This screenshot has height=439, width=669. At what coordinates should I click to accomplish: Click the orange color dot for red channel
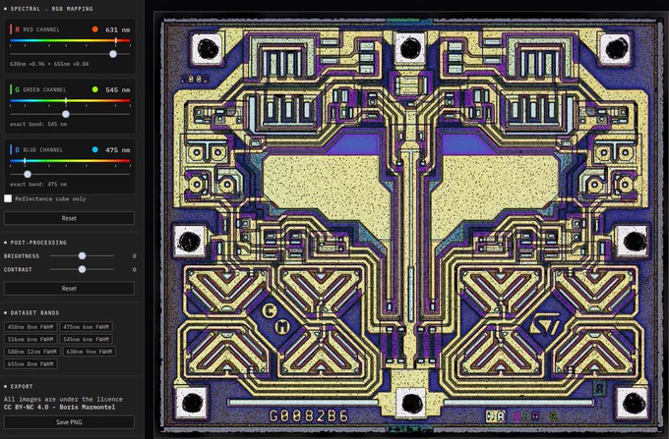(x=95, y=29)
